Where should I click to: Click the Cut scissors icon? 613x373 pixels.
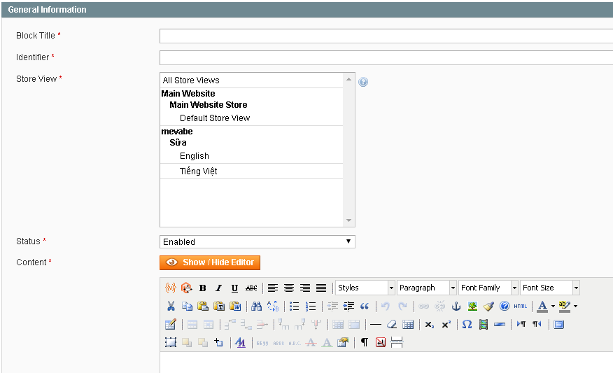pos(171,306)
